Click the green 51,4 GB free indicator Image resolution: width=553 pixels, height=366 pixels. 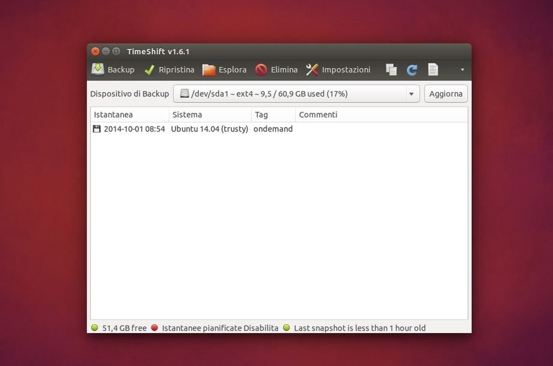(x=94, y=328)
